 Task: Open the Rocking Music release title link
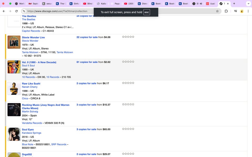tap(46, 106)
